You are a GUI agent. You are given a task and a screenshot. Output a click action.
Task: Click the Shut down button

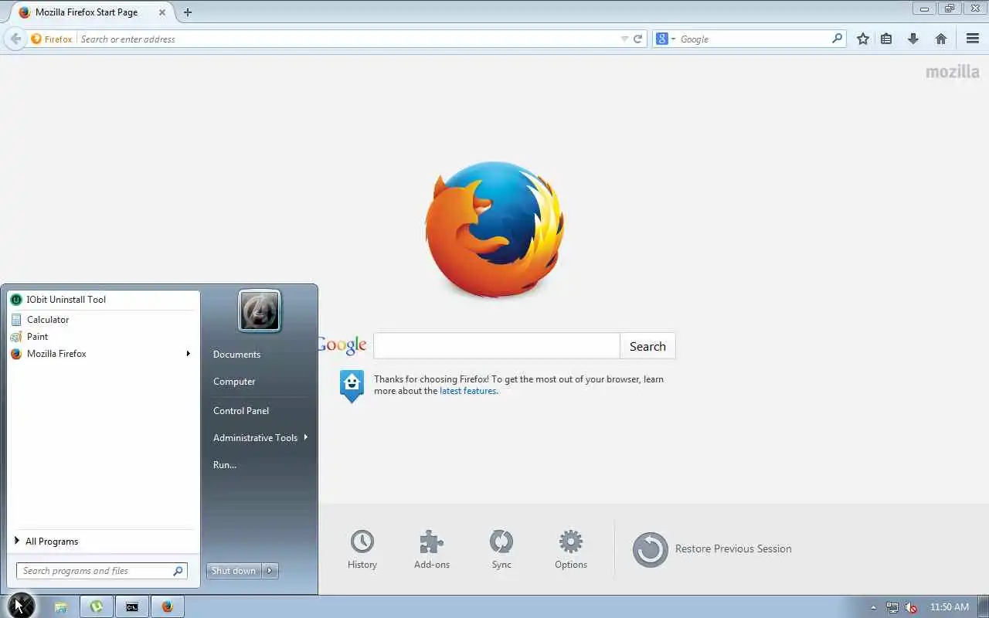click(234, 571)
